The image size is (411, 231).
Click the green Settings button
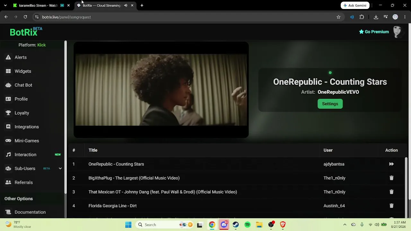pos(330,104)
